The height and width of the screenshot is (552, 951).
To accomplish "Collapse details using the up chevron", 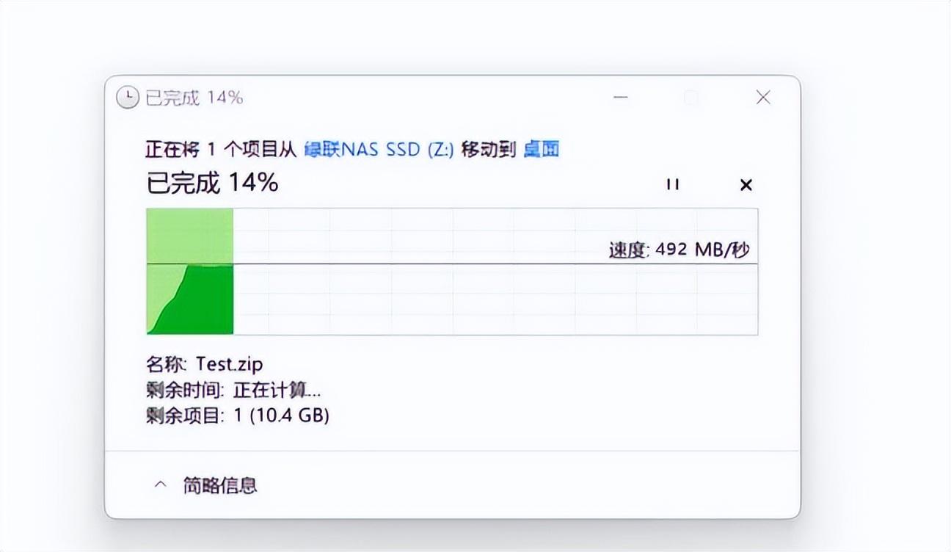I will point(160,484).
